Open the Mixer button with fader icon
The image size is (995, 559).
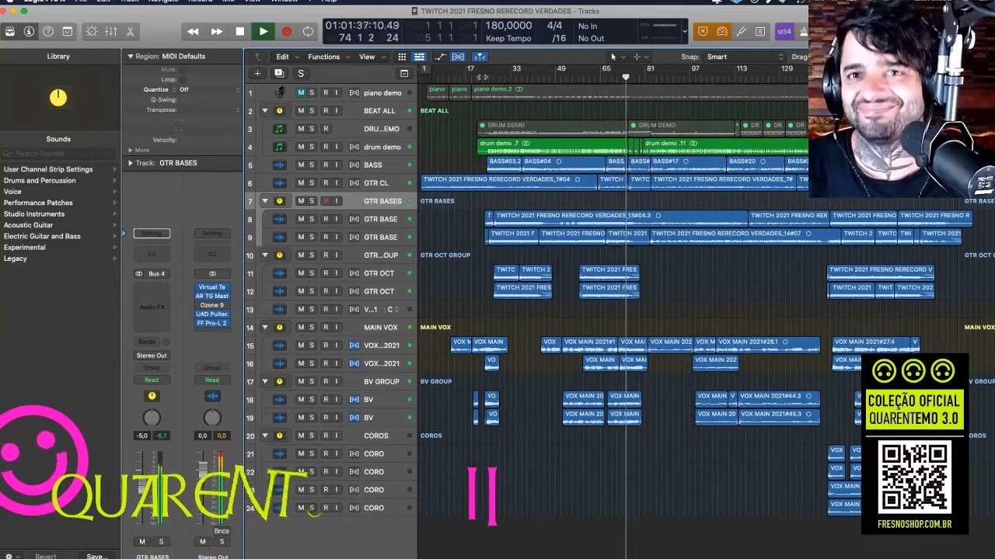pos(111,32)
